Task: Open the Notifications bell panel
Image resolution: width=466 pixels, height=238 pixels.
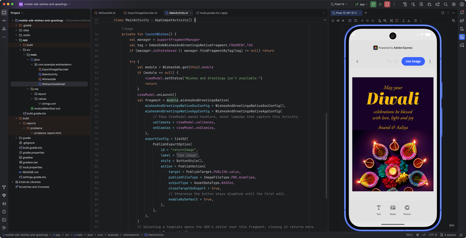Action: (462, 12)
